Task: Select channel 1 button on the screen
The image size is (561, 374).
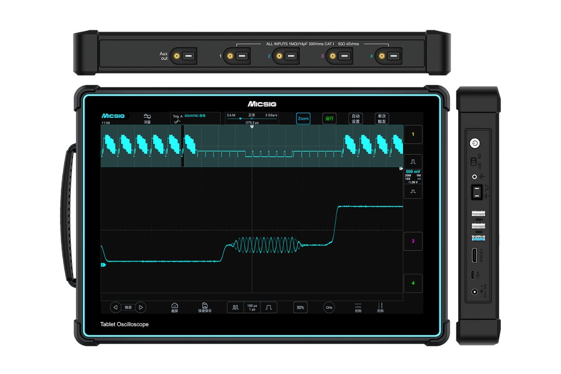Action: [x=413, y=134]
